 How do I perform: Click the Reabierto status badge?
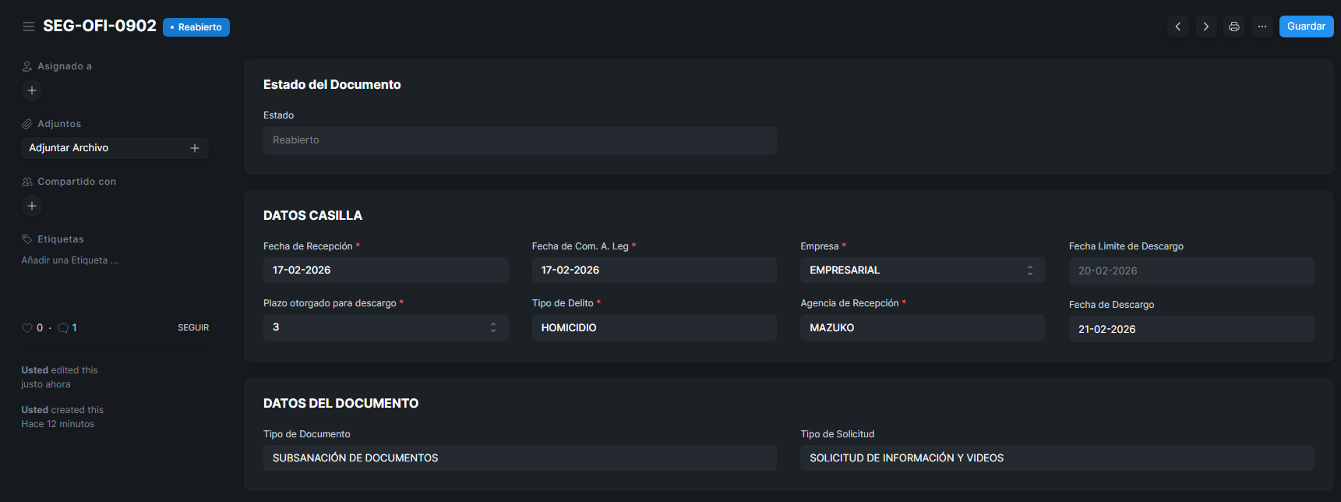tap(196, 27)
